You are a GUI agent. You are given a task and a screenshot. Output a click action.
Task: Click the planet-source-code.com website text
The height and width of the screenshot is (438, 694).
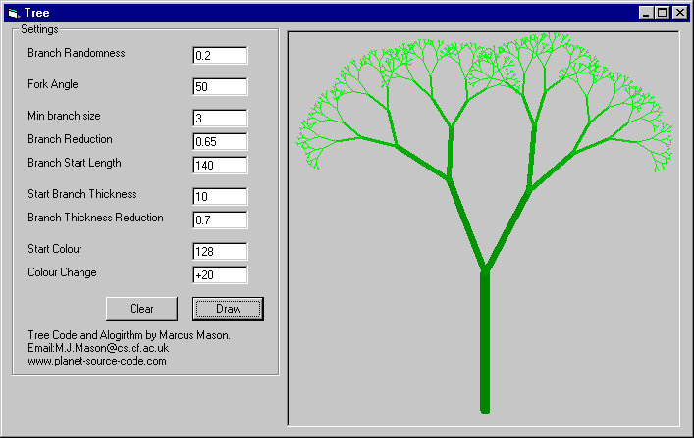[96, 361]
